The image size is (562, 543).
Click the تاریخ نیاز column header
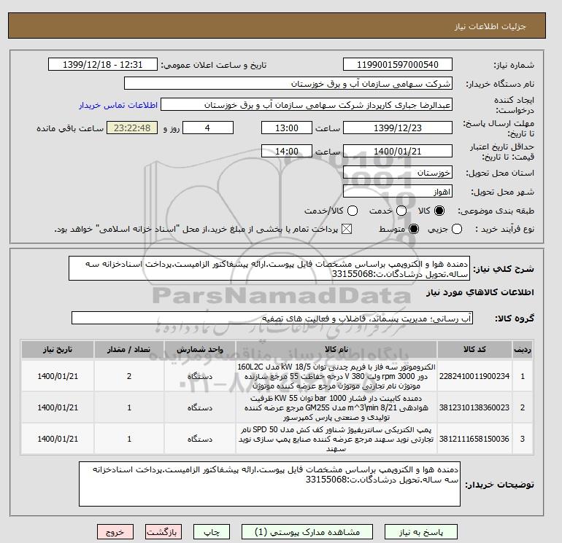coord(58,349)
